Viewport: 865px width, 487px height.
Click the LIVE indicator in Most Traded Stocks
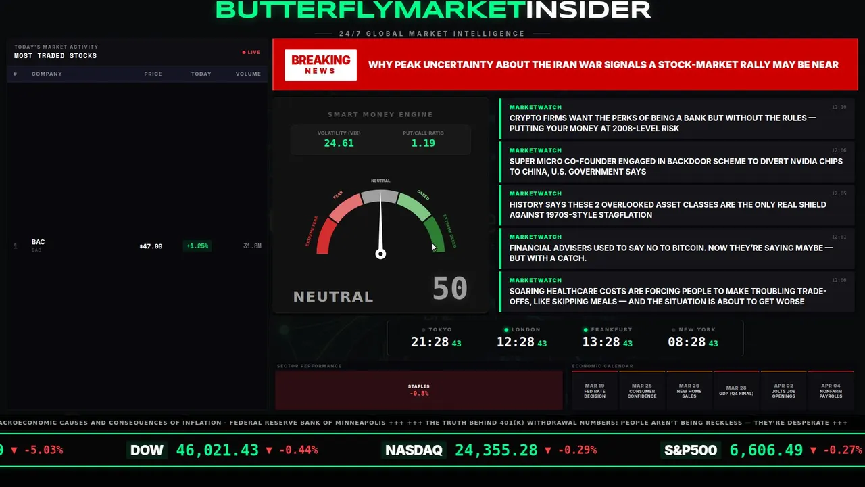click(x=251, y=52)
